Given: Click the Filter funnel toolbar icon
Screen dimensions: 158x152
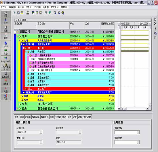Looking at the screenshot, I should pyautogui.click(x=46, y=13).
